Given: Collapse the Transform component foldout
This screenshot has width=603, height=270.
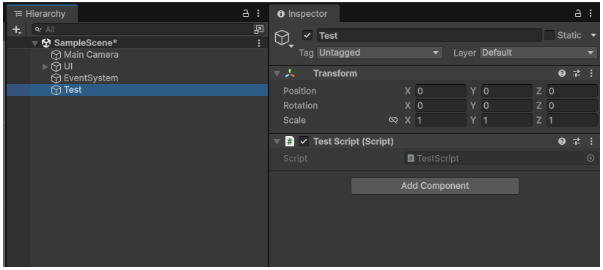Looking at the screenshot, I should (x=277, y=74).
